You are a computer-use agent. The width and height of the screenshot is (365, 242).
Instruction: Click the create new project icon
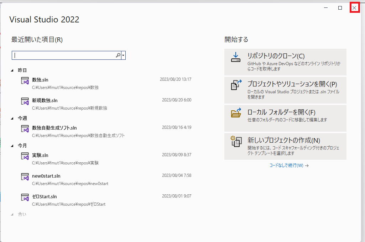tap(236, 141)
